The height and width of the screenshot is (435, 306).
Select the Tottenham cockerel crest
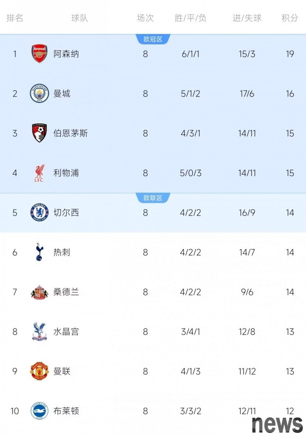tap(40, 252)
